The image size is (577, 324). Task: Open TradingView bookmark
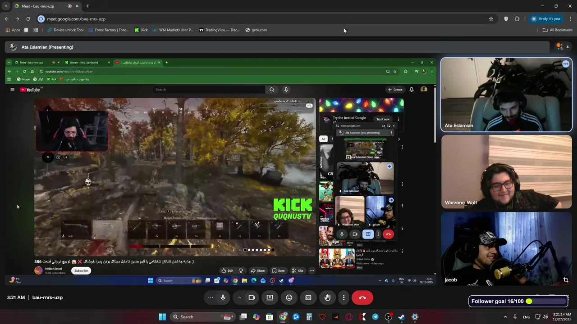point(220,30)
